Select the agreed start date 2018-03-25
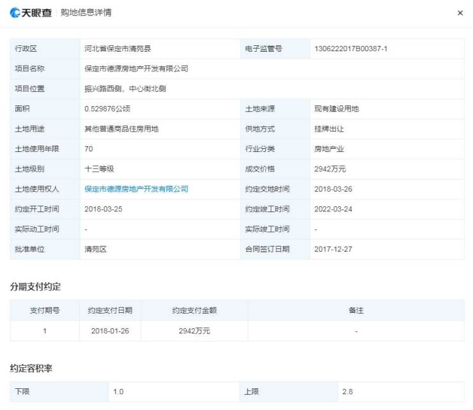The image size is (473, 410). pos(103,209)
